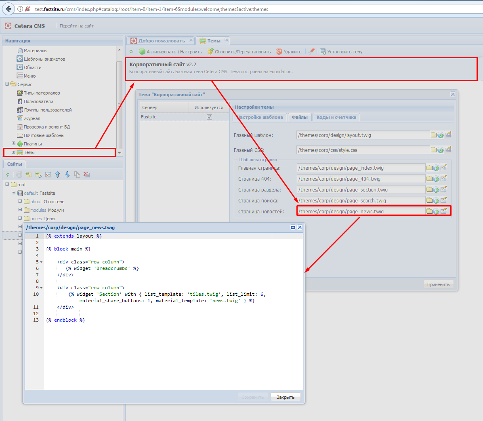Click Применить button in theme dialog
The height and width of the screenshot is (421, 483).
click(x=438, y=284)
